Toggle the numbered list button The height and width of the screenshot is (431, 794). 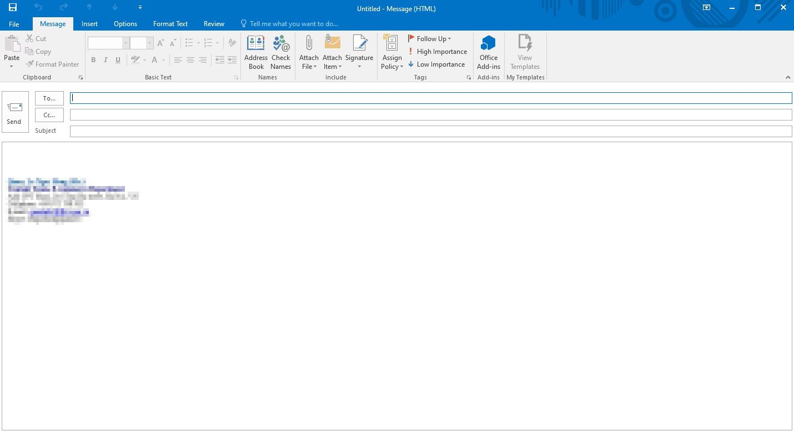point(208,43)
